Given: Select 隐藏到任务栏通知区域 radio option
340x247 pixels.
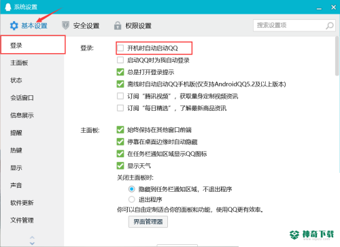Looking at the screenshot, I should pyautogui.click(x=132, y=189).
